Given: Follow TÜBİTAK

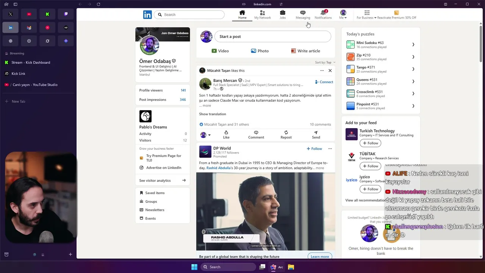Looking at the screenshot, I should 370,166.
